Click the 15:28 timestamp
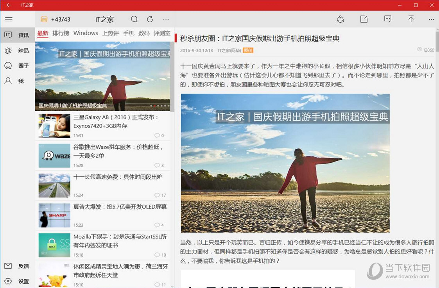 [79, 165]
